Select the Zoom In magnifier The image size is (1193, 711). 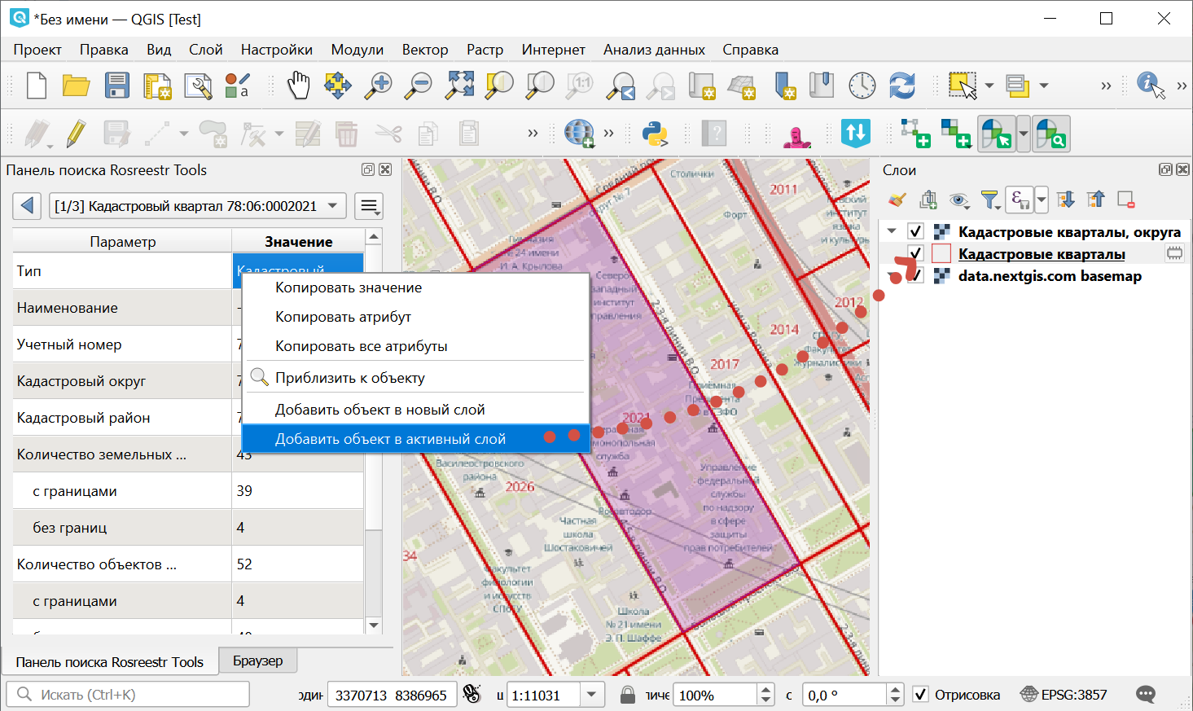(378, 86)
